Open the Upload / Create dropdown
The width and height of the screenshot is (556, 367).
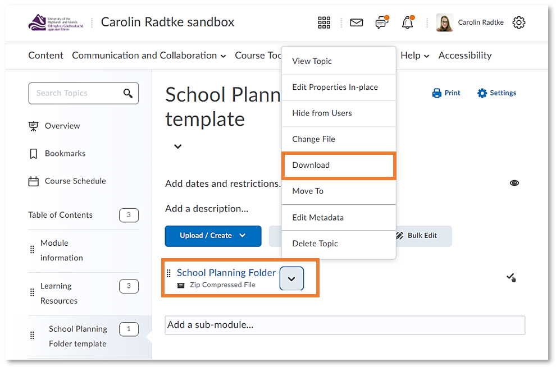tap(213, 236)
